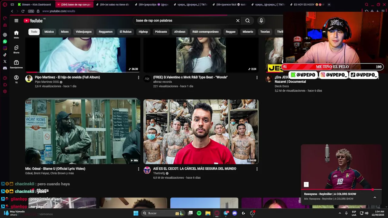Select the Mixes filter chip
Viewport: 388px width, 218px height.
click(x=65, y=32)
